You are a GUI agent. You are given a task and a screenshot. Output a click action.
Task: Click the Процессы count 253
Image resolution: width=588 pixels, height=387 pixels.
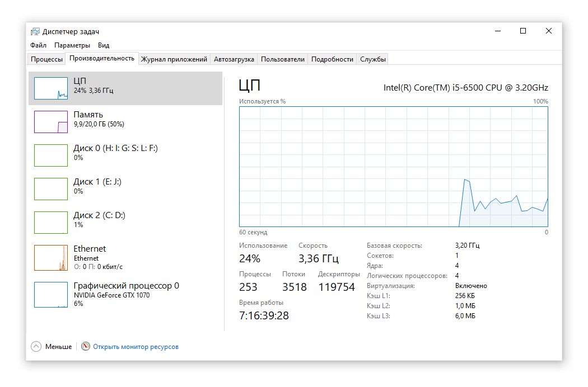[x=248, y=287]
